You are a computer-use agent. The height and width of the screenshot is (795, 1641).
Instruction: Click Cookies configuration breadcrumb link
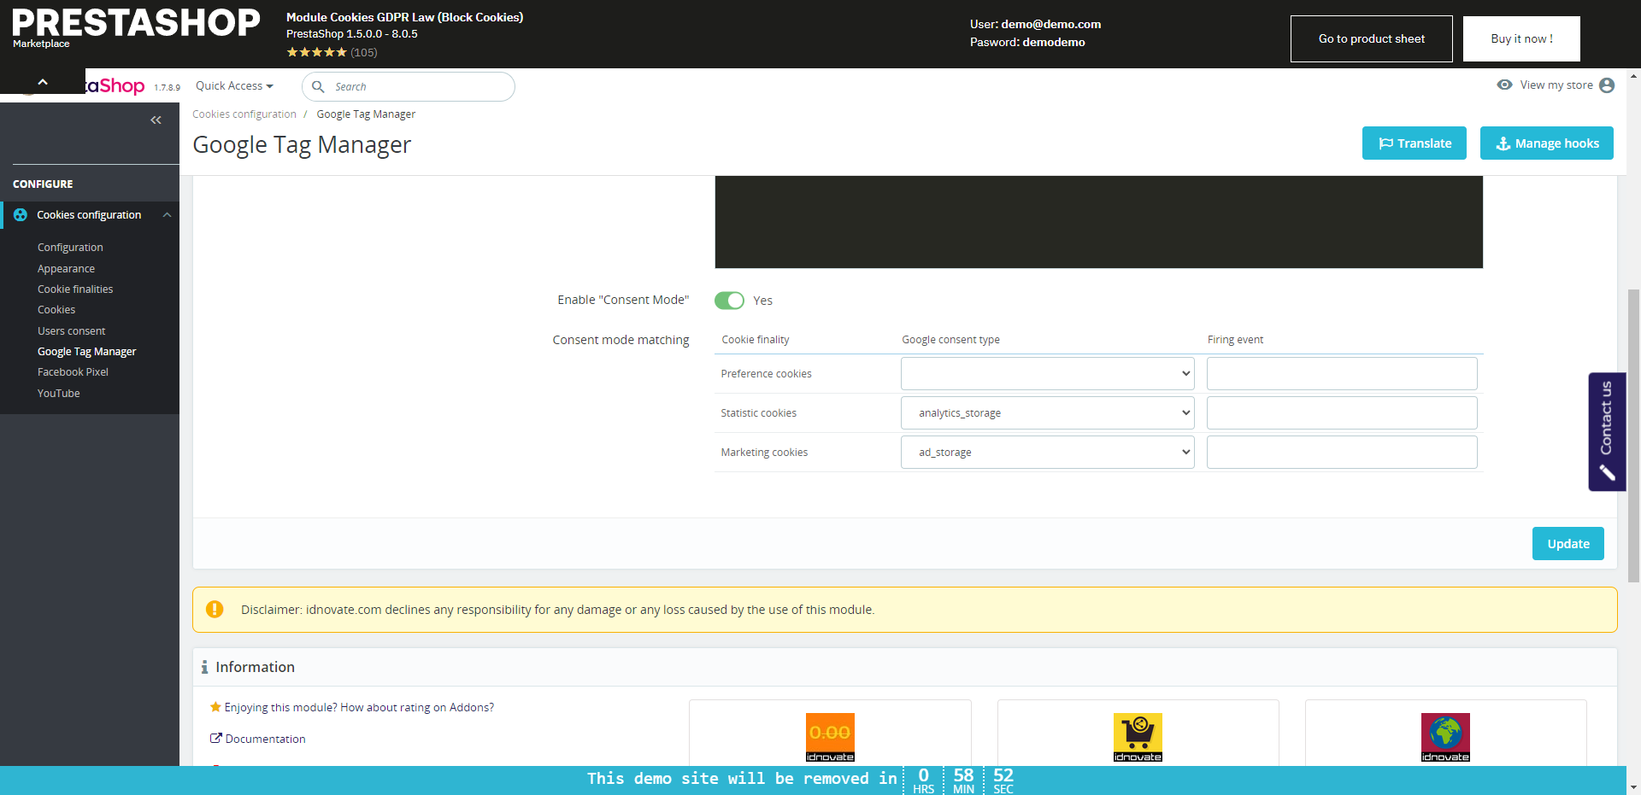point(244,114)
